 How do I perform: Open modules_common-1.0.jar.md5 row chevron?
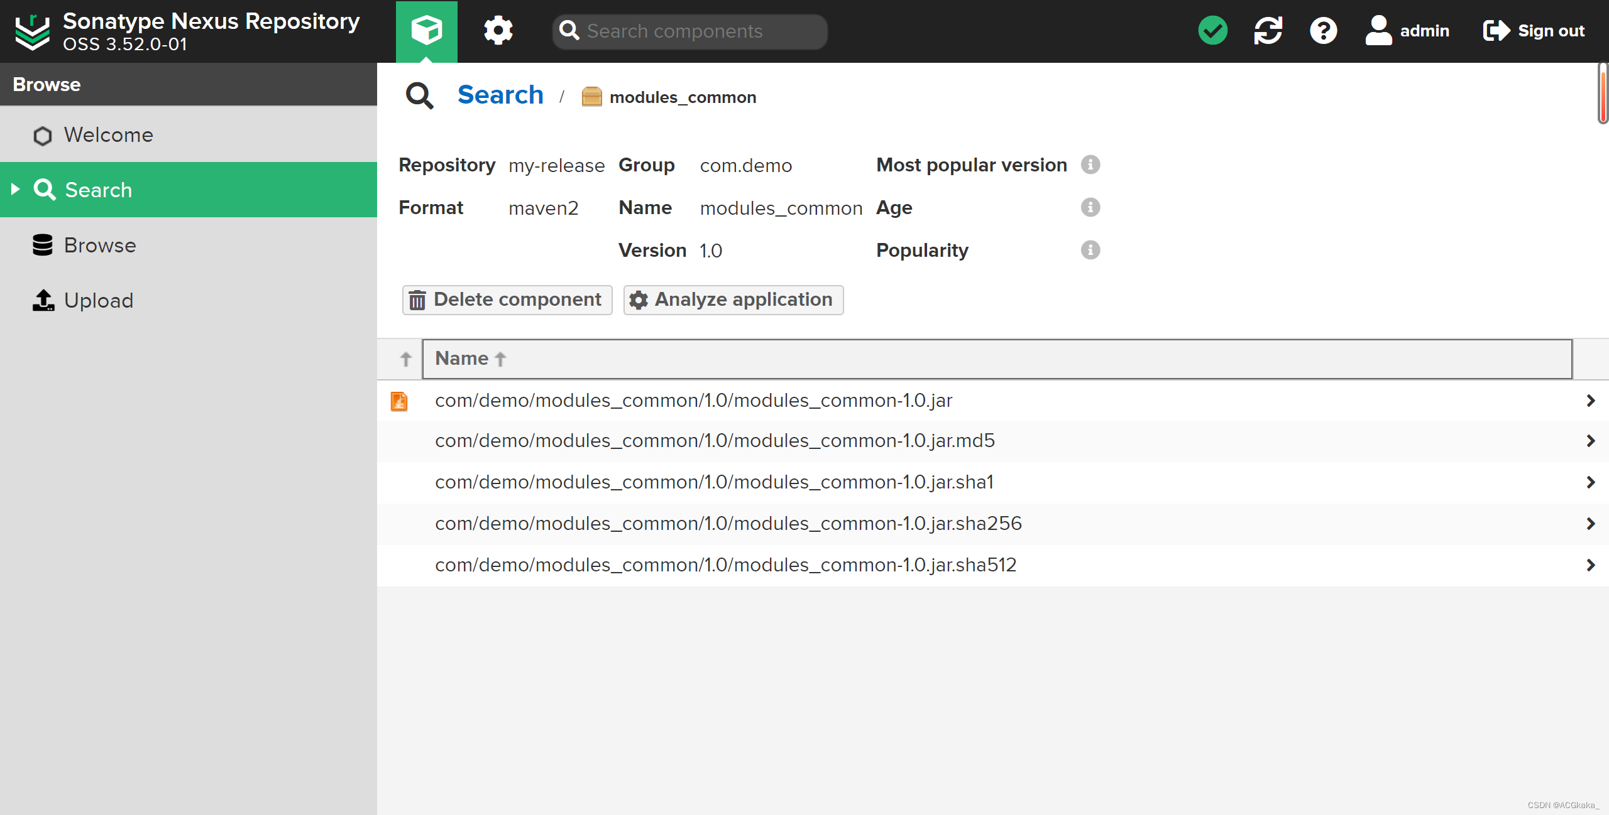pos(1590,441)
